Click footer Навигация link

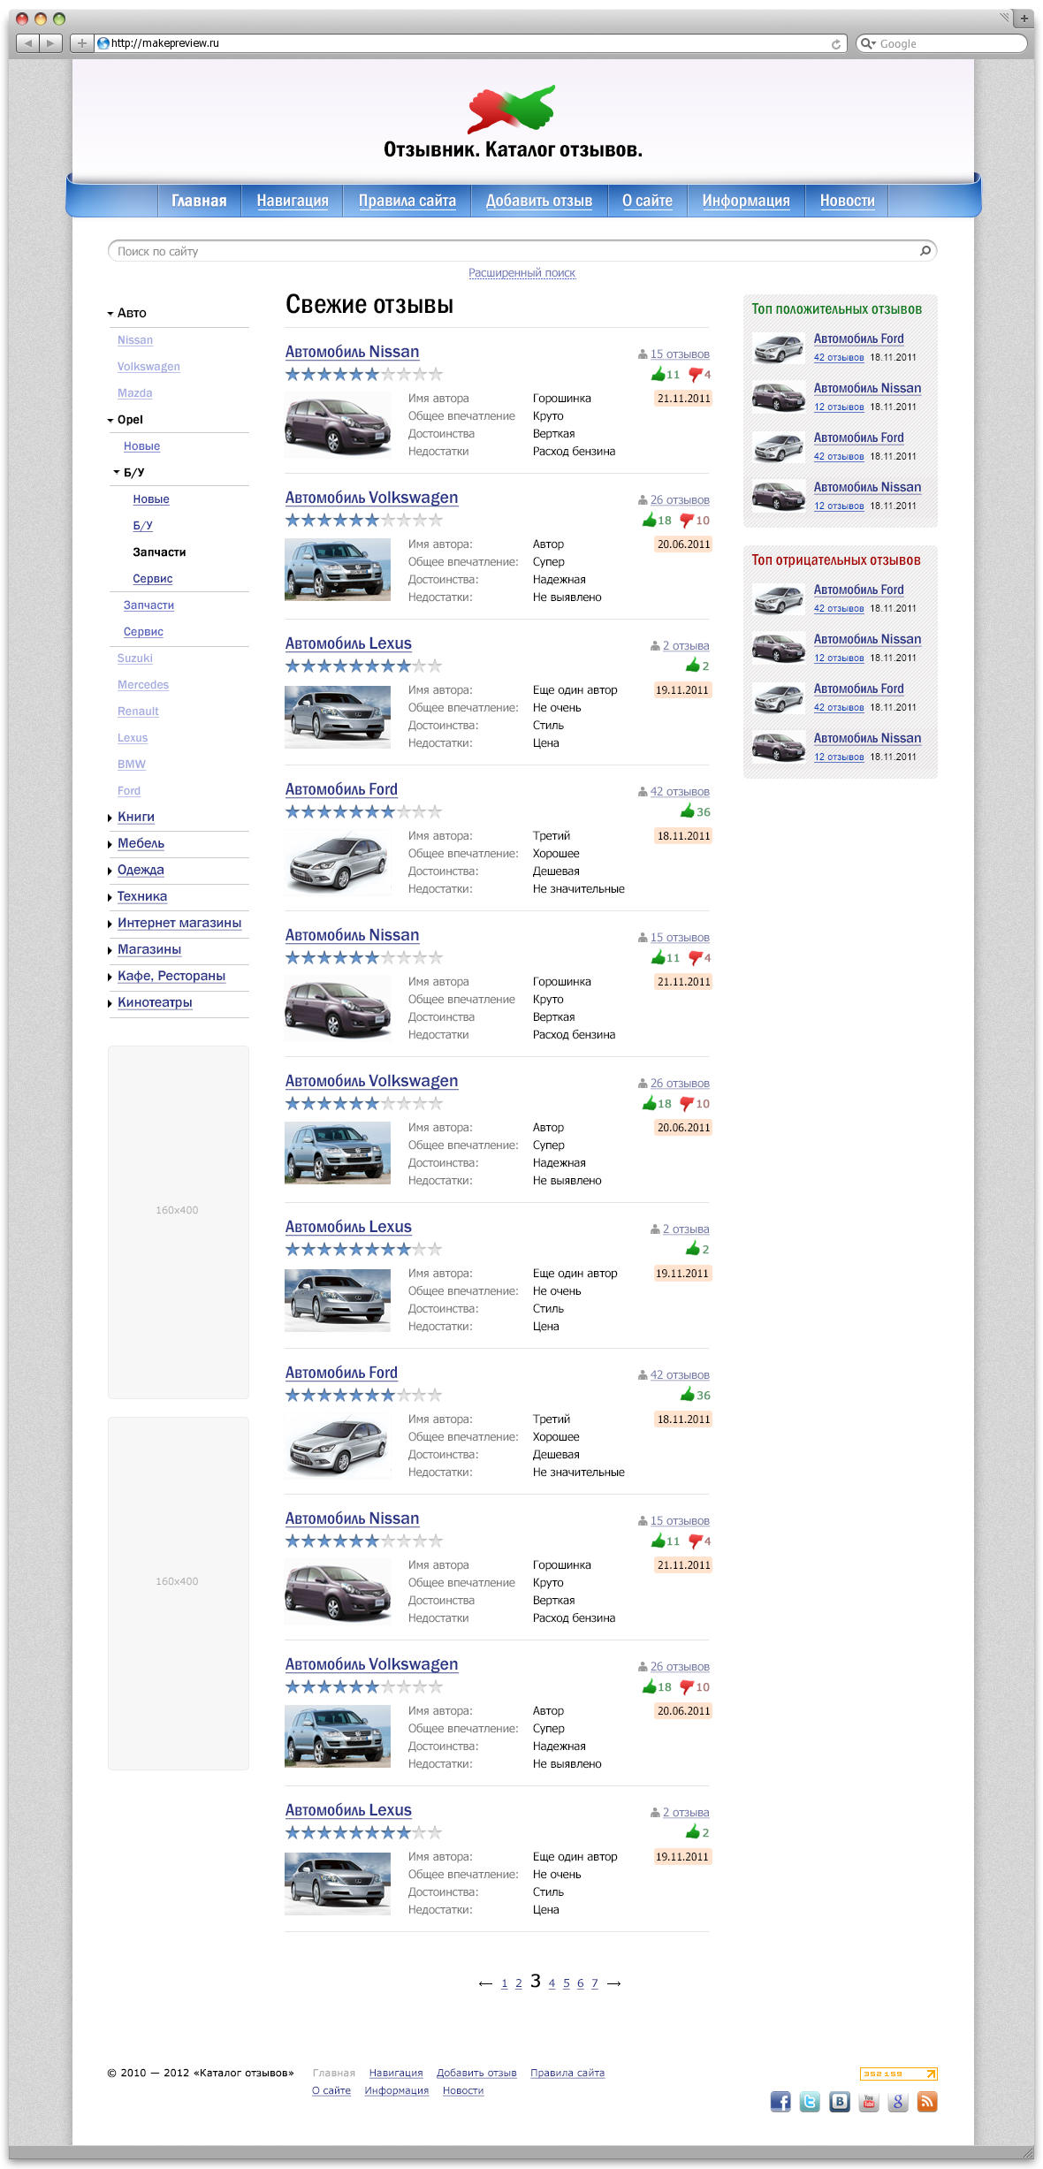396,2073
